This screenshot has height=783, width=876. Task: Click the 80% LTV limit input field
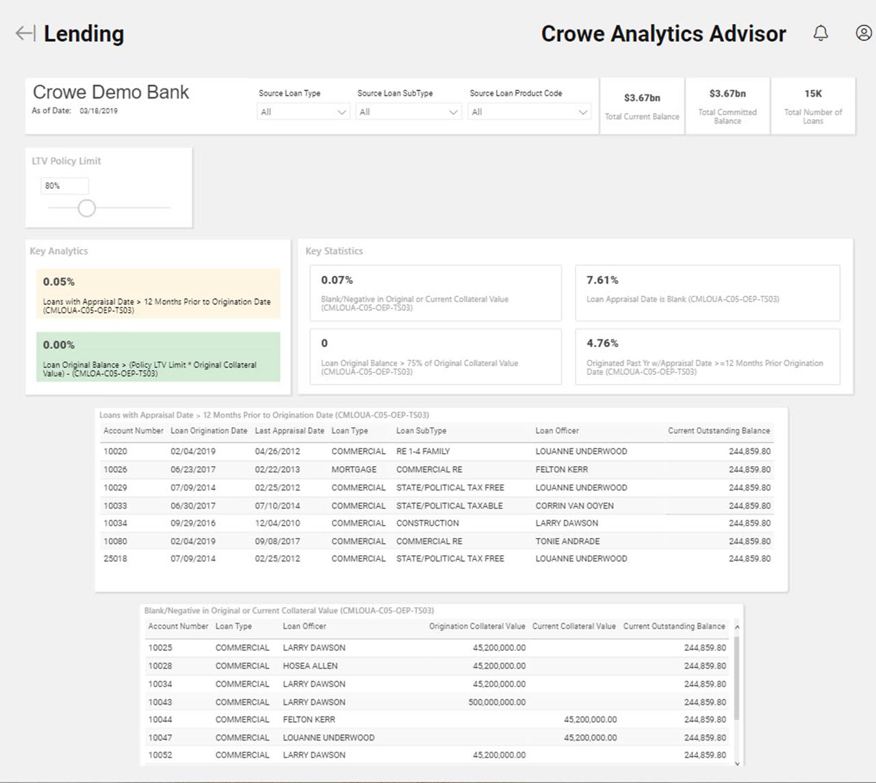64,186
